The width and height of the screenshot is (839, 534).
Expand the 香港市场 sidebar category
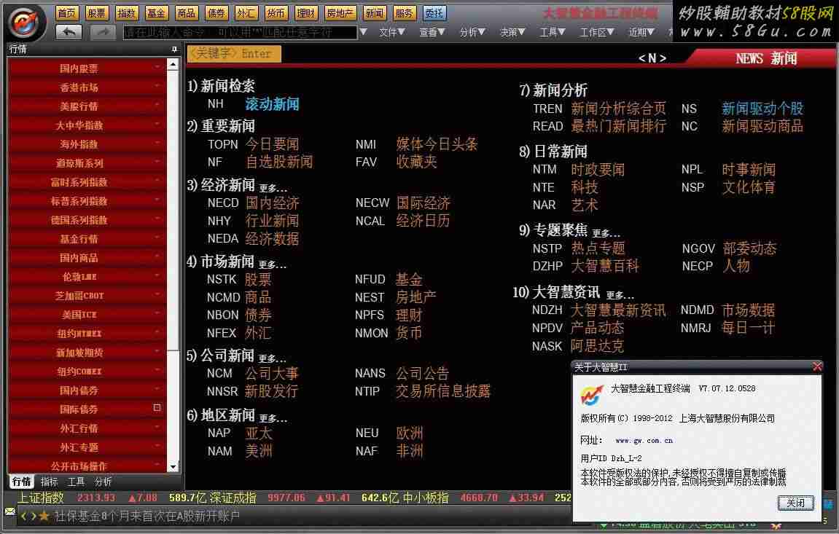tap(87, 87)
